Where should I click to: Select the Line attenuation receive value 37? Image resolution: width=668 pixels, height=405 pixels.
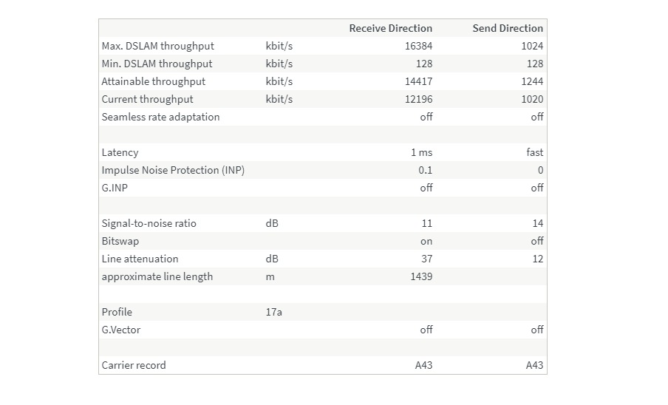(426, 259)
